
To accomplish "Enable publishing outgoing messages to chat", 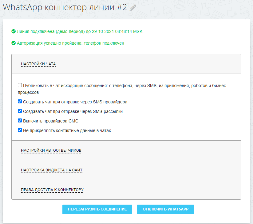I will tap(20, 85).
